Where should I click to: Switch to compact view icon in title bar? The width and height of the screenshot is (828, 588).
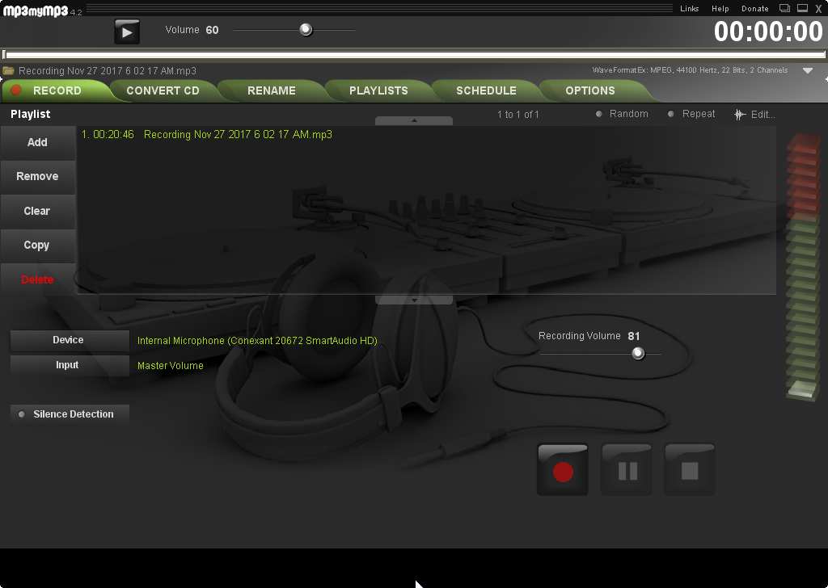pyautogui.click(x=784, y=8)
